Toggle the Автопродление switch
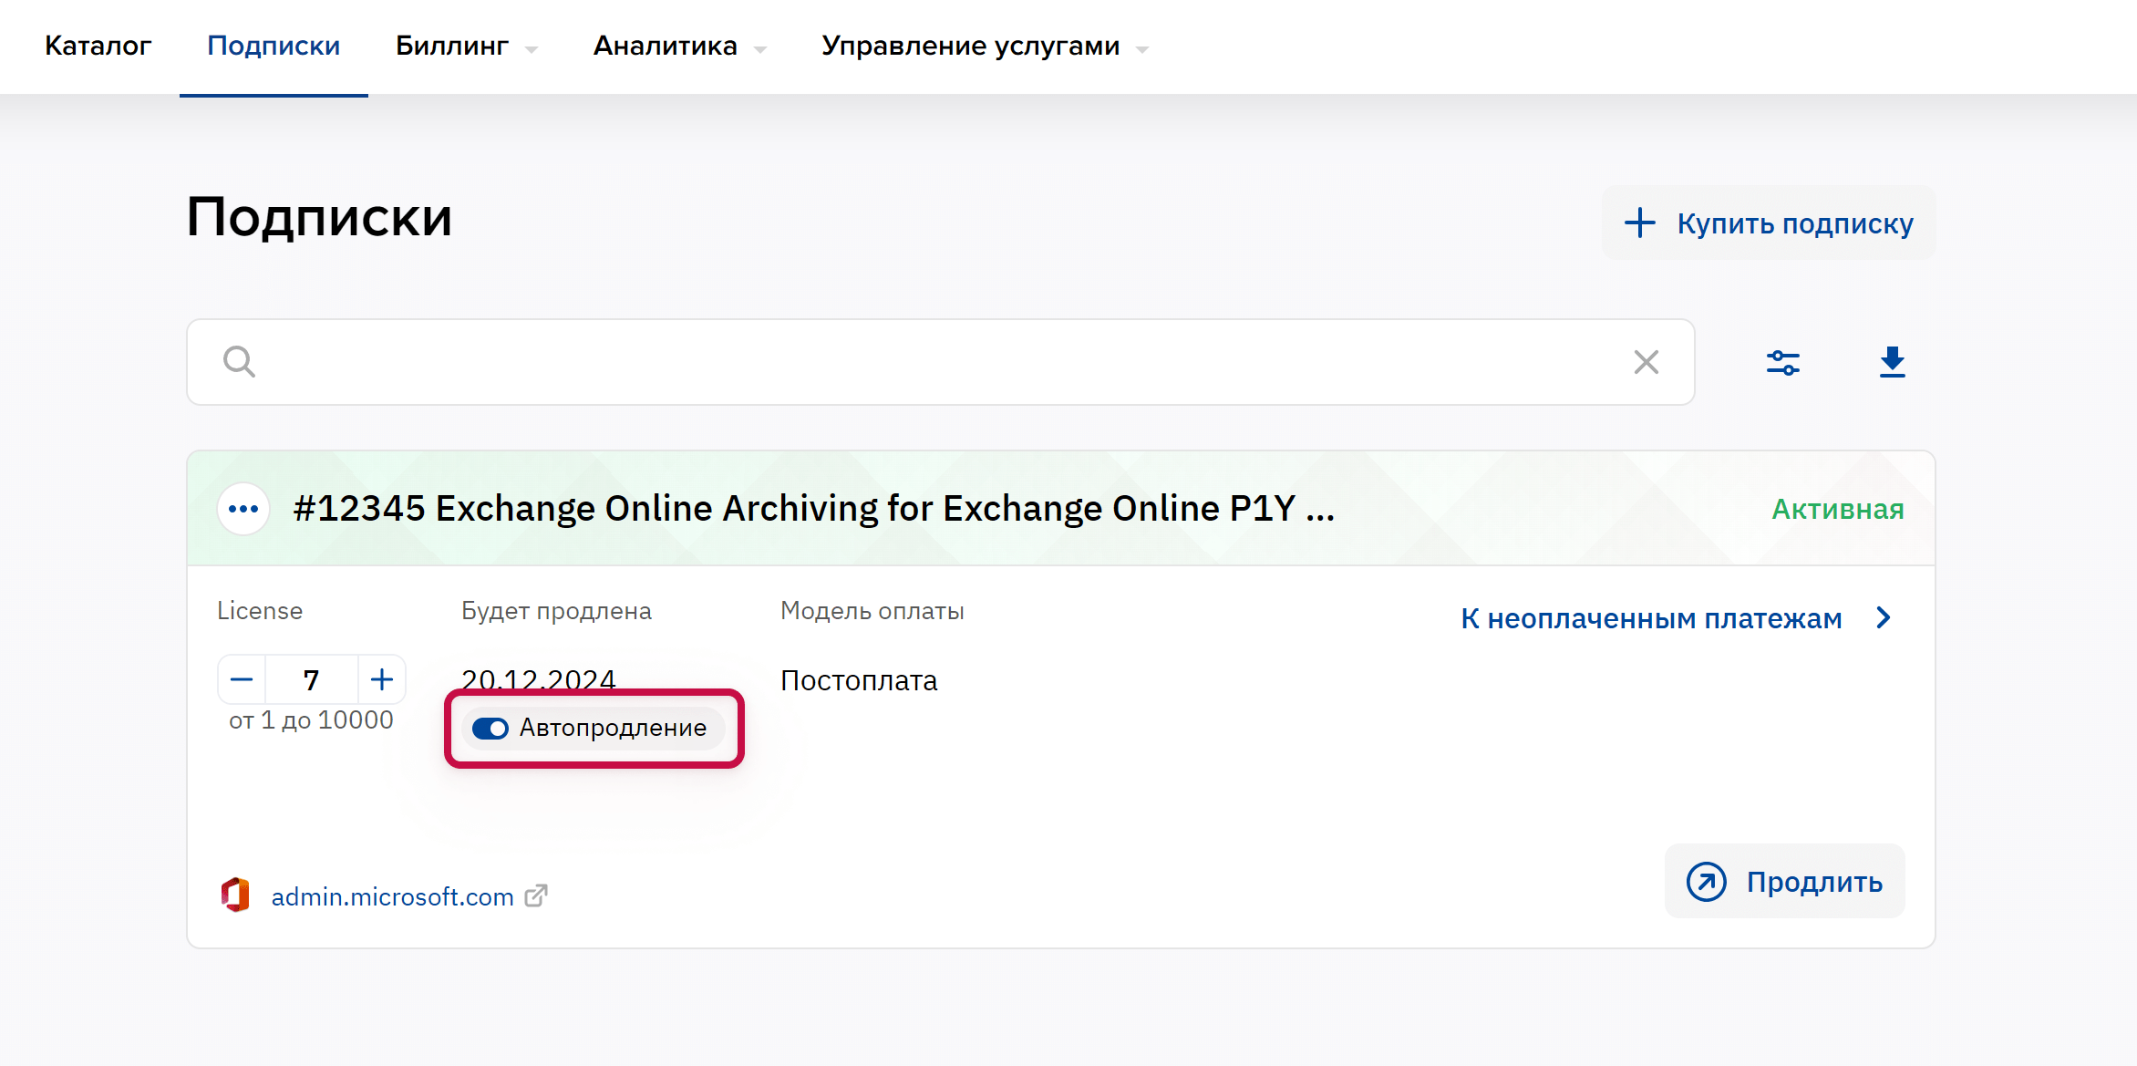The image size is (2137, 1066). click(x=490, y=729)
